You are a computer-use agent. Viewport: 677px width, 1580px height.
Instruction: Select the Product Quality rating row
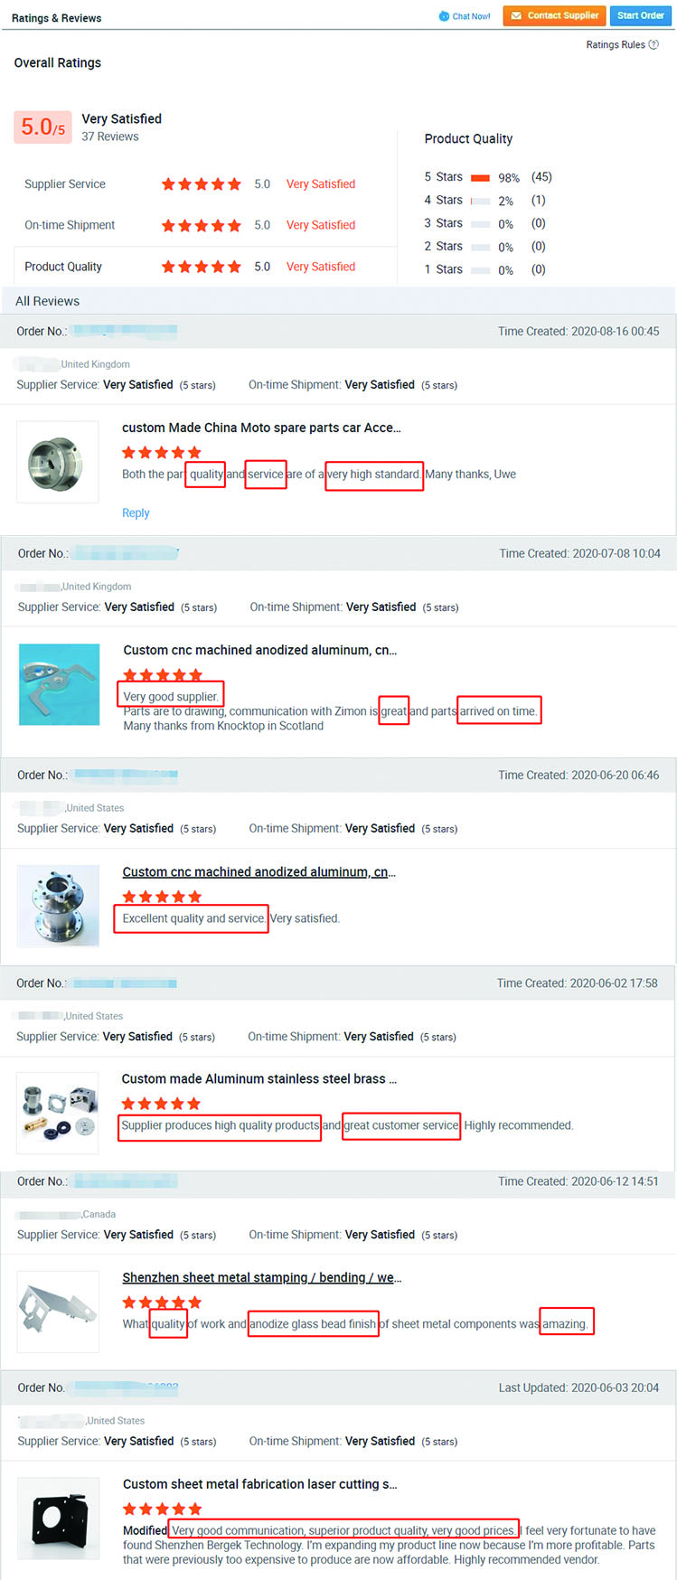click(205, 267)
